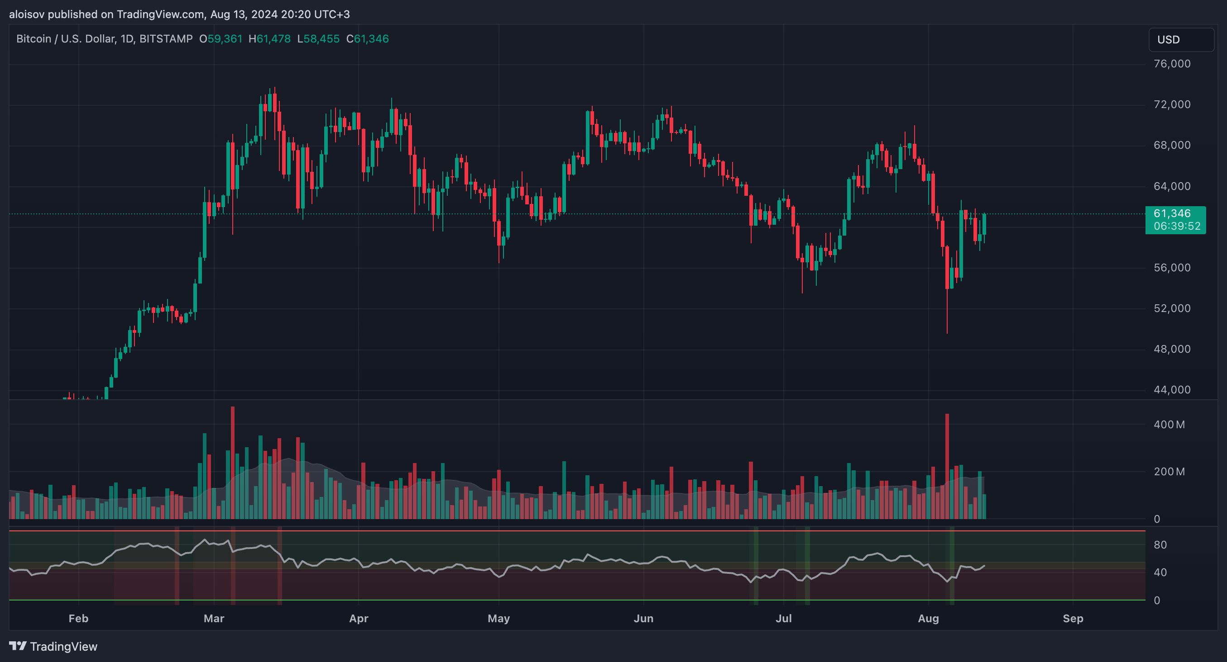Viewport: 1227px width, 662px height.
Task: Click the RSI 80 level label
Action: pos(1160,544)
